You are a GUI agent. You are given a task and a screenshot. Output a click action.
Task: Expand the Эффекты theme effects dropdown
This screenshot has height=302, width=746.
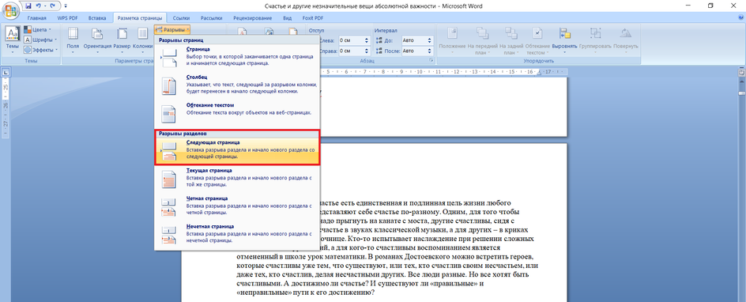point(40,50)
